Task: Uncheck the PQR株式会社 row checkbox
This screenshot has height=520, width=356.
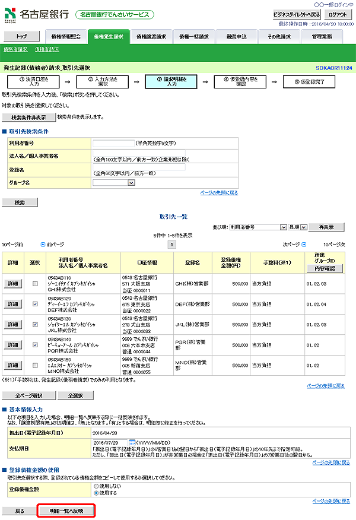Action: click(x=35, y=345)
